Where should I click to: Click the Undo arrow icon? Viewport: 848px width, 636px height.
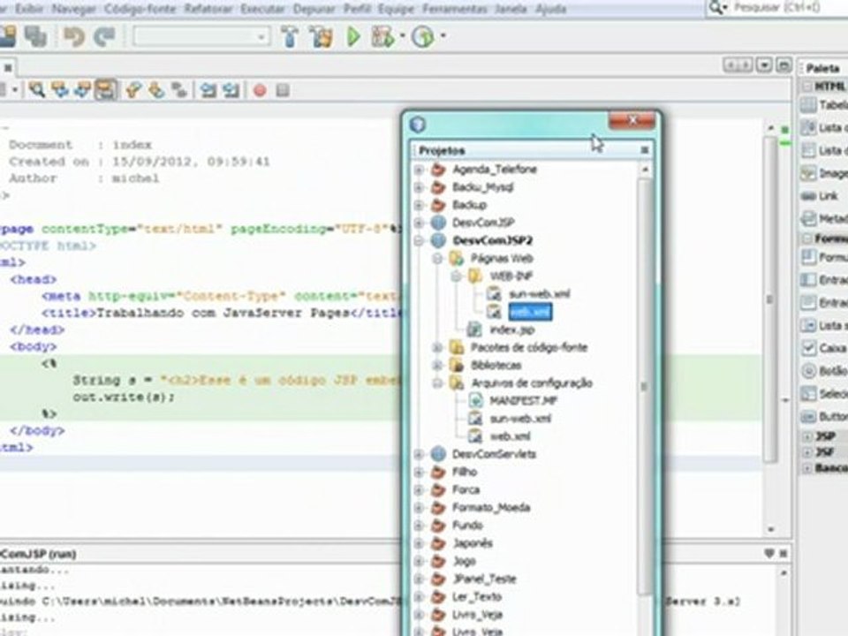click(x=74, y=37)
